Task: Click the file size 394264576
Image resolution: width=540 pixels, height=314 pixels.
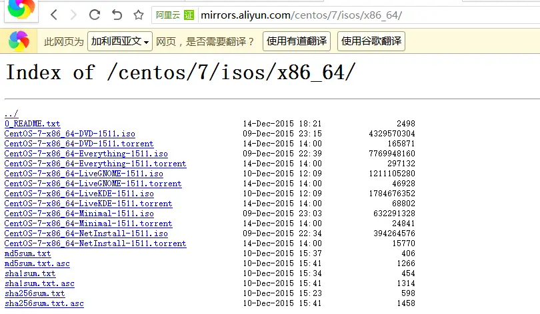Action: [x=394, y=234]
